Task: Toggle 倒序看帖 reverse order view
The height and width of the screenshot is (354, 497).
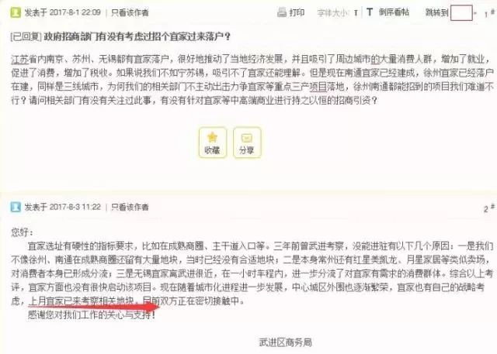Action: point(394,12)
